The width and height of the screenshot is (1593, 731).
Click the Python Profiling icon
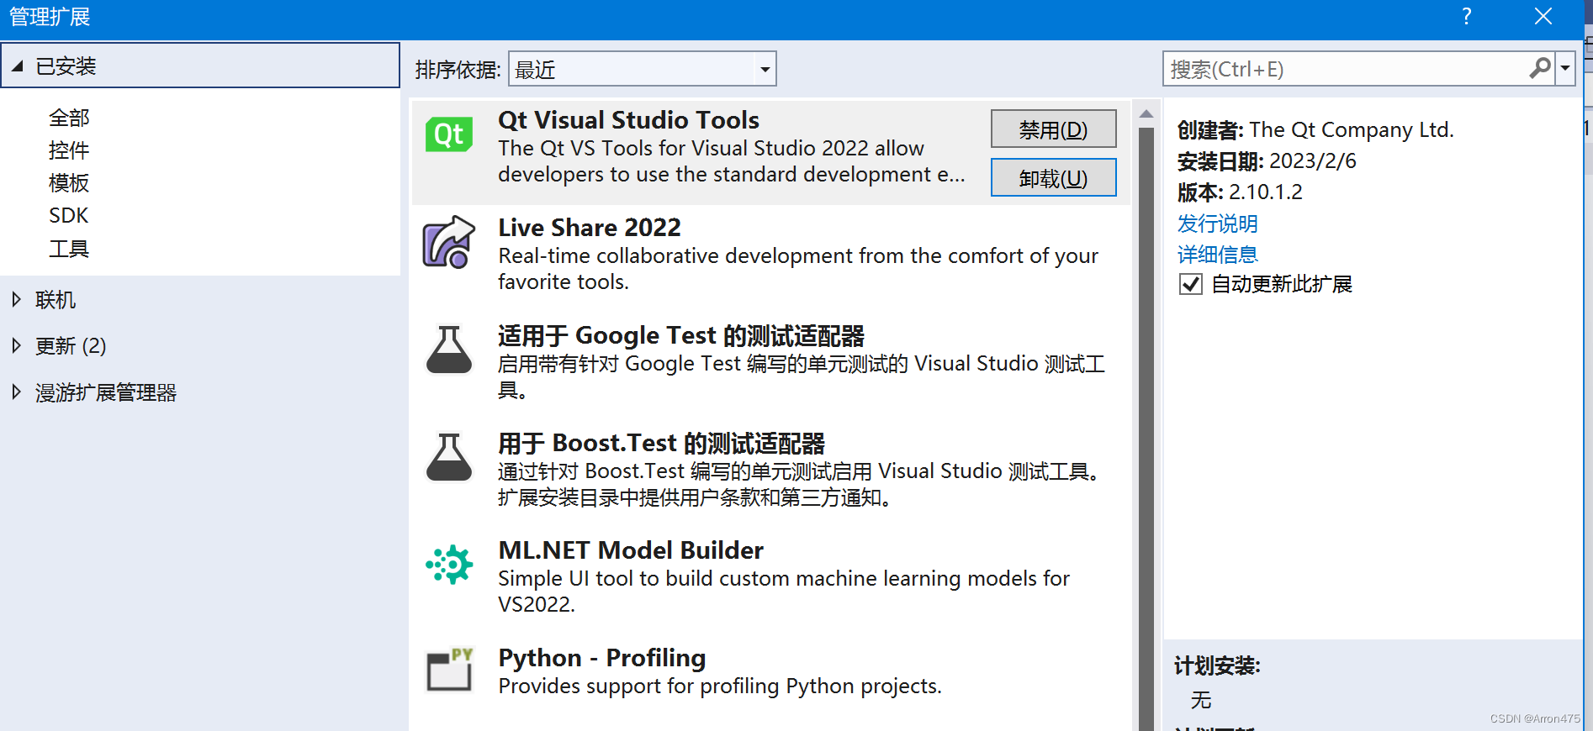[449, 670]
